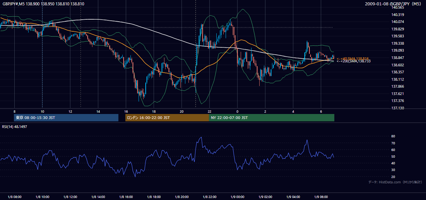Click the 1/8 10:00 time axis label
This screenshot has height=200, width=426.
click(x=42, y=197)
